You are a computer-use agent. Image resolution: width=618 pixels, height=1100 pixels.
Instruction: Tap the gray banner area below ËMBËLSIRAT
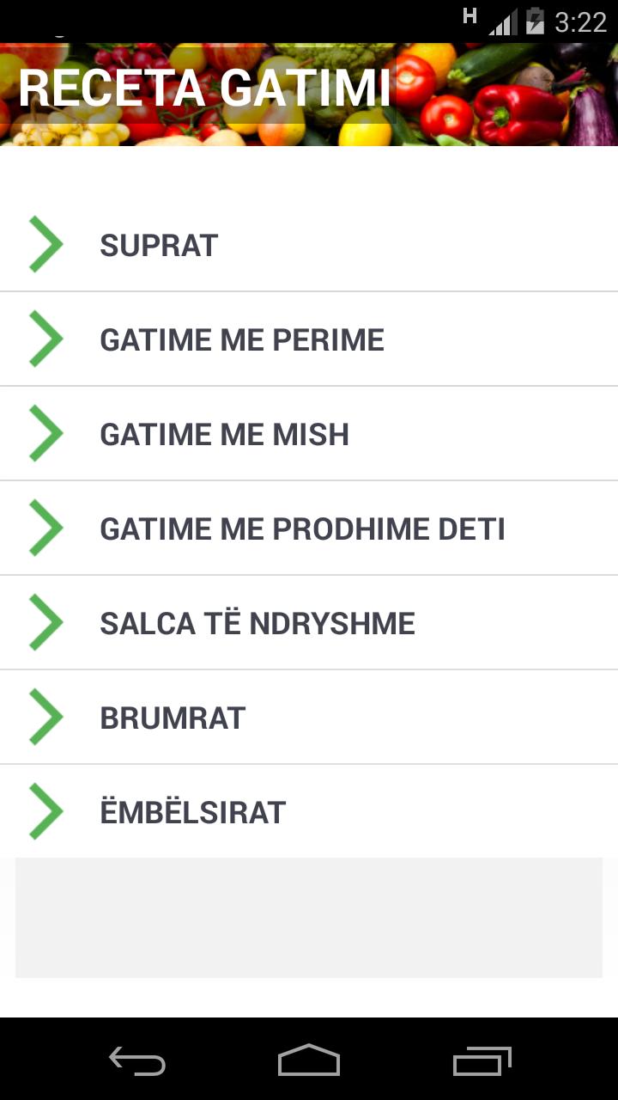(309, 917)
